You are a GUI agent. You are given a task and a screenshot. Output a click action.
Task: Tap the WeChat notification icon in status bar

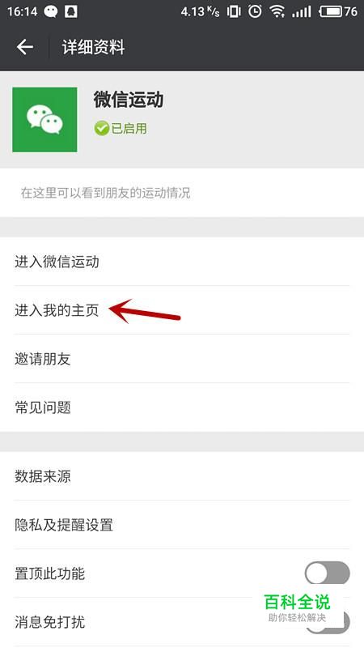(51, 11)
